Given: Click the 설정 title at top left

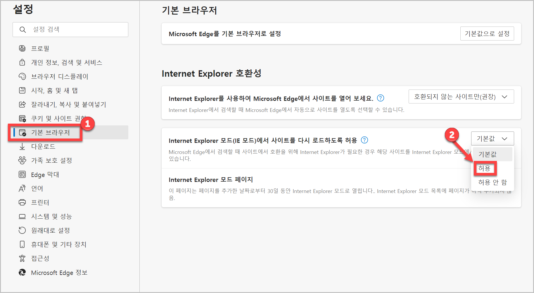Looking at the screenshot, I should coord(23,9).
